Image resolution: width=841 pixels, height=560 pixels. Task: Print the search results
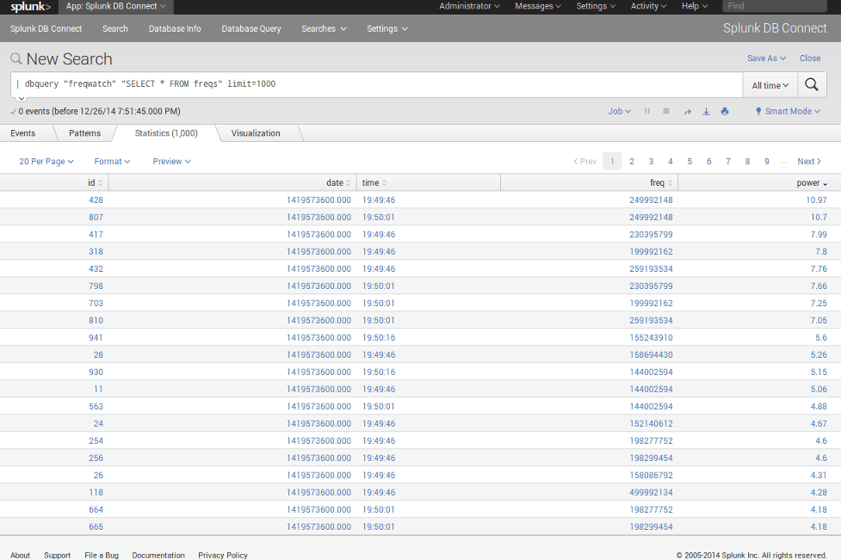point(725,112)
